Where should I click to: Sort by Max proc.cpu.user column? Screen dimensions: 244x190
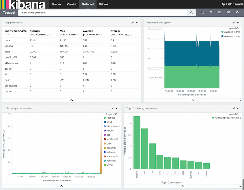[77, 34]
